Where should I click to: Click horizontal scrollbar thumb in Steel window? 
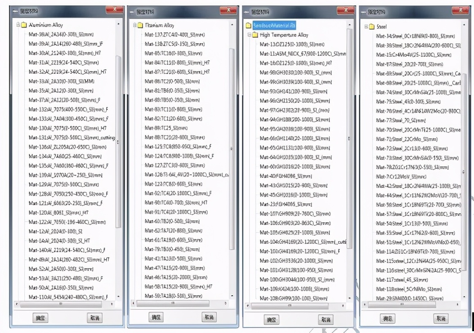(x=402, y=304)
